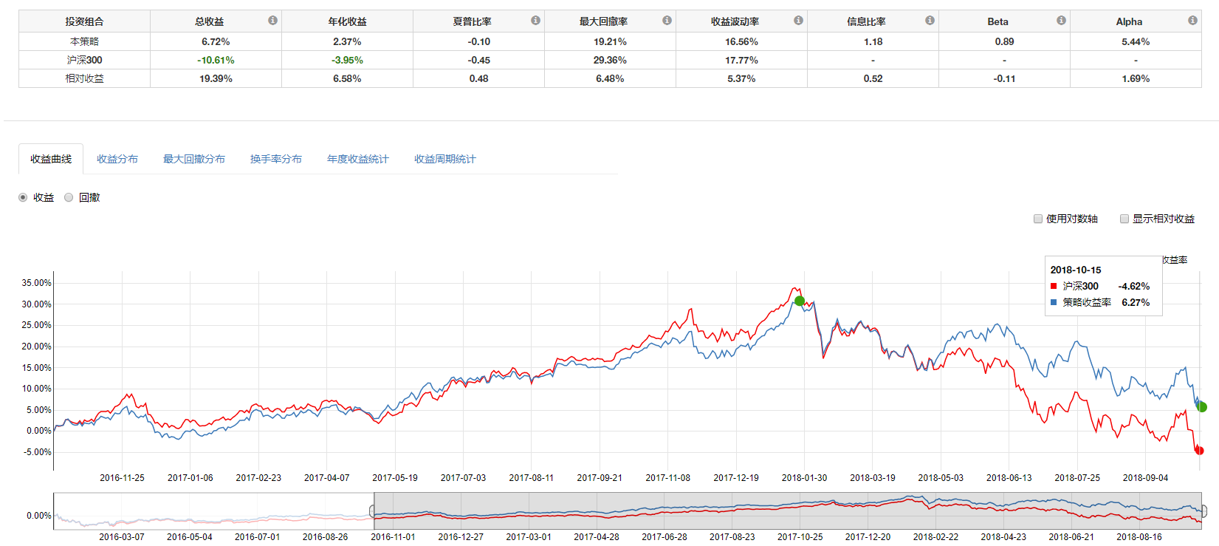Click right handle of range selector
This screenshot has height=546, width=1219.
click(1203, 511)
